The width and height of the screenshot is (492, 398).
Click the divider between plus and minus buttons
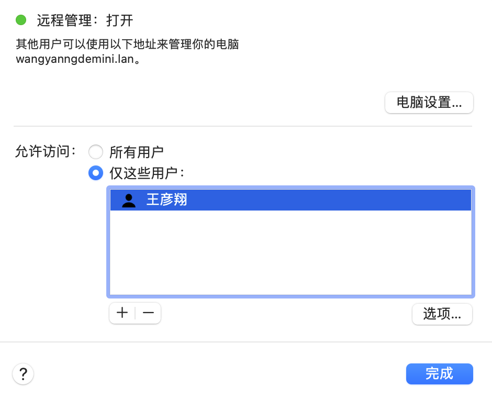click(x=135, y=313)
